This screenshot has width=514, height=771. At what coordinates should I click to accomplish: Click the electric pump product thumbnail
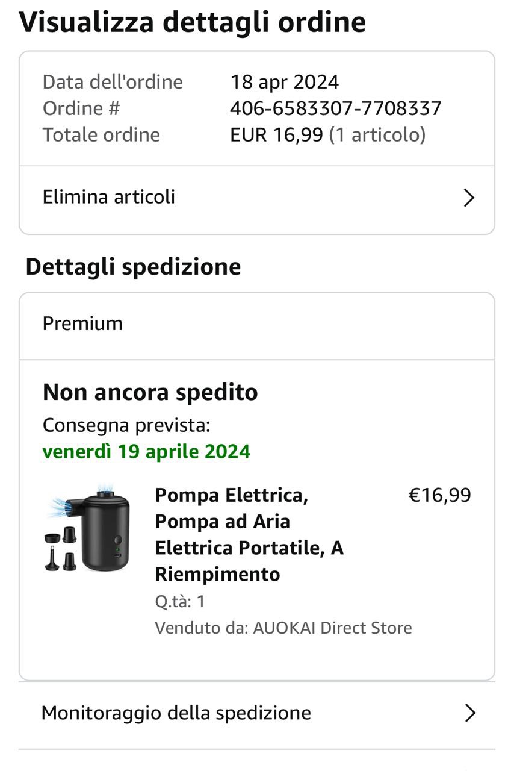click(x=87, y=527)
